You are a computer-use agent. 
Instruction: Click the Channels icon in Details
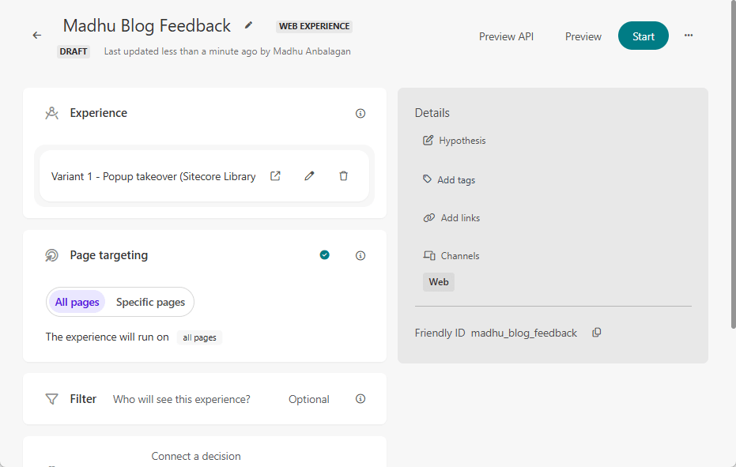(428, 255)
